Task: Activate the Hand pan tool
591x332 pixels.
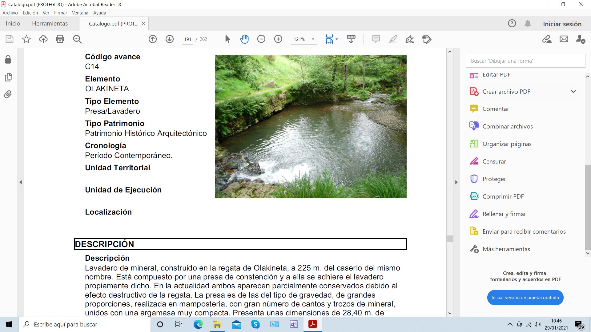Action: (244, 39)
